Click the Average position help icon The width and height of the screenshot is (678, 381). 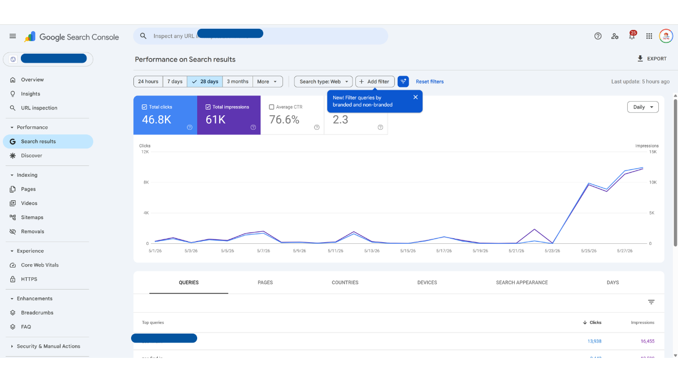click(380, 128)
